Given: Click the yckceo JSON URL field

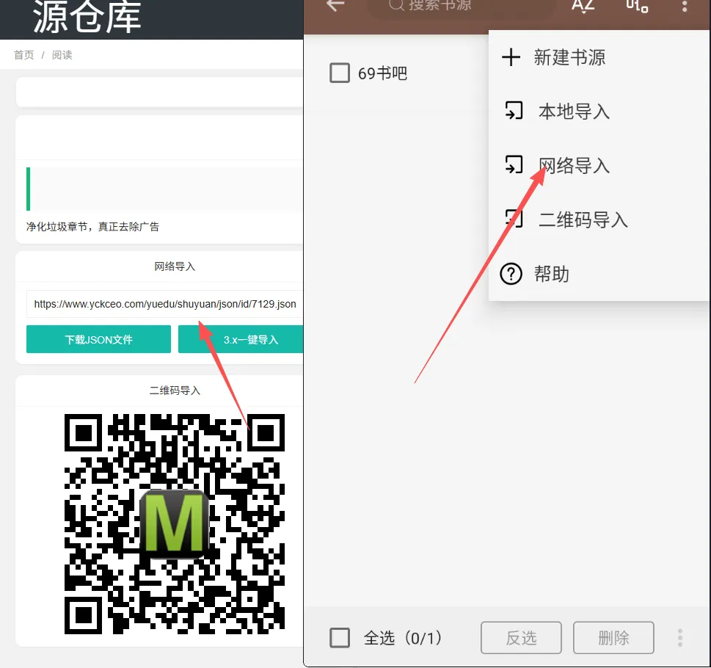Looking at the screenshot, I should (x=164, y=304).
